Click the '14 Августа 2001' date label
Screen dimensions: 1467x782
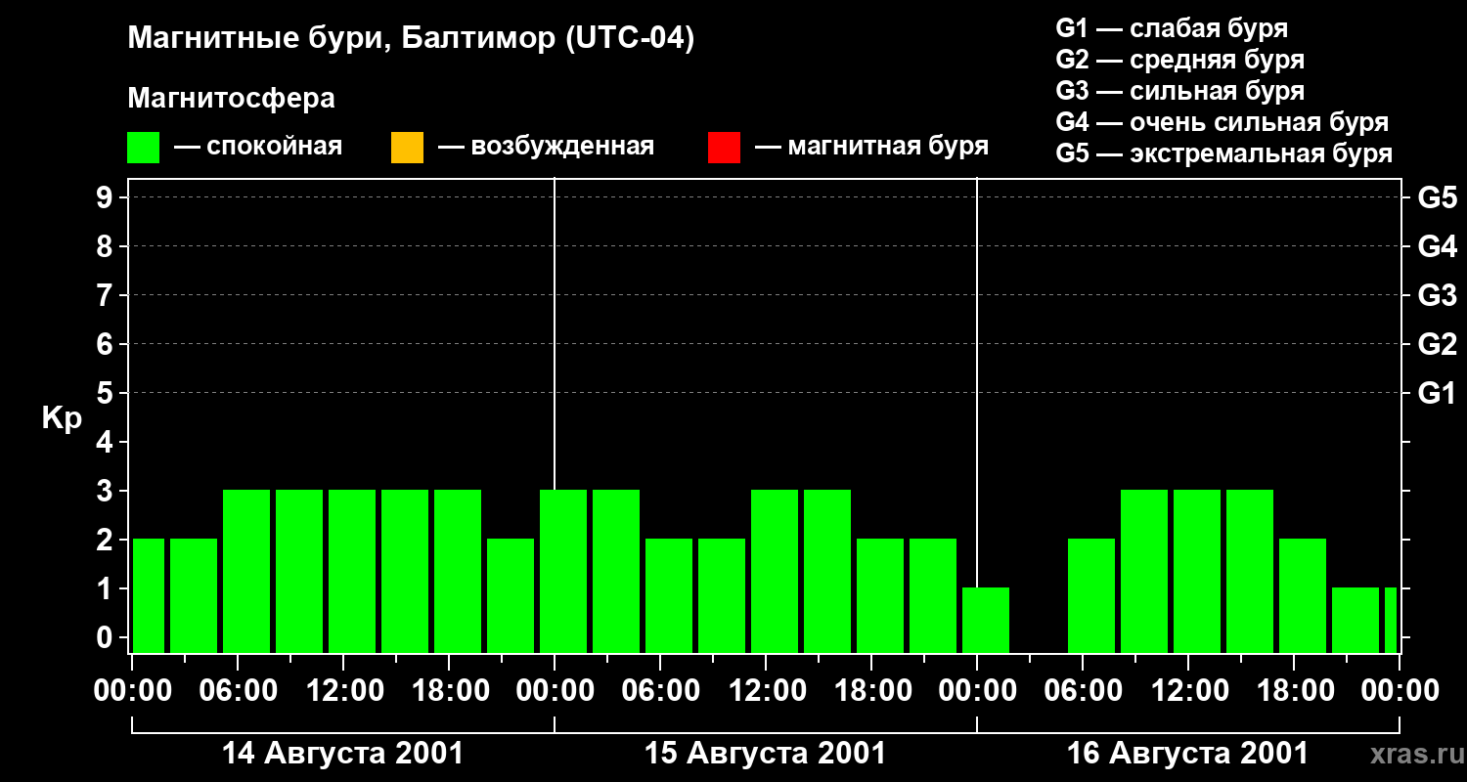342,753
